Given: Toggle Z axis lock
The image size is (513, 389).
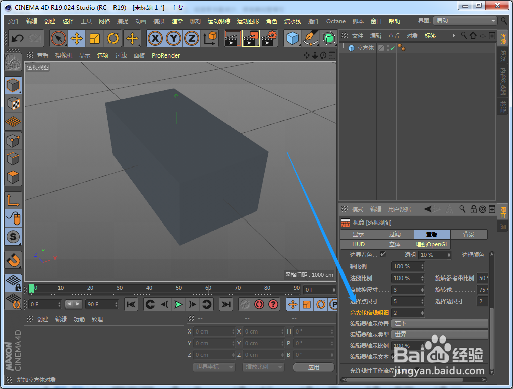Looking at the screenshot, I should point(191,39).
